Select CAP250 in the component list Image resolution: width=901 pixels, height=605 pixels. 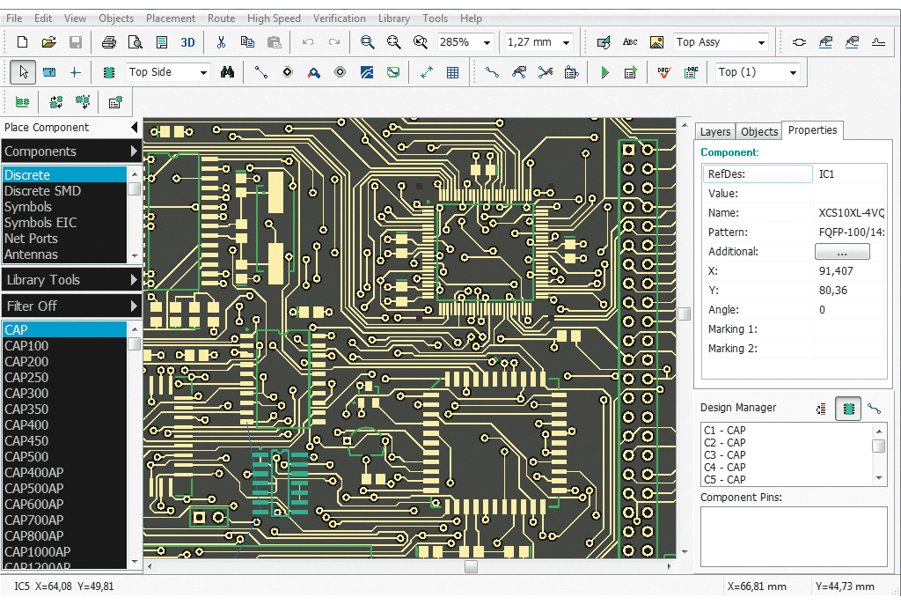(x=26, y=377)
